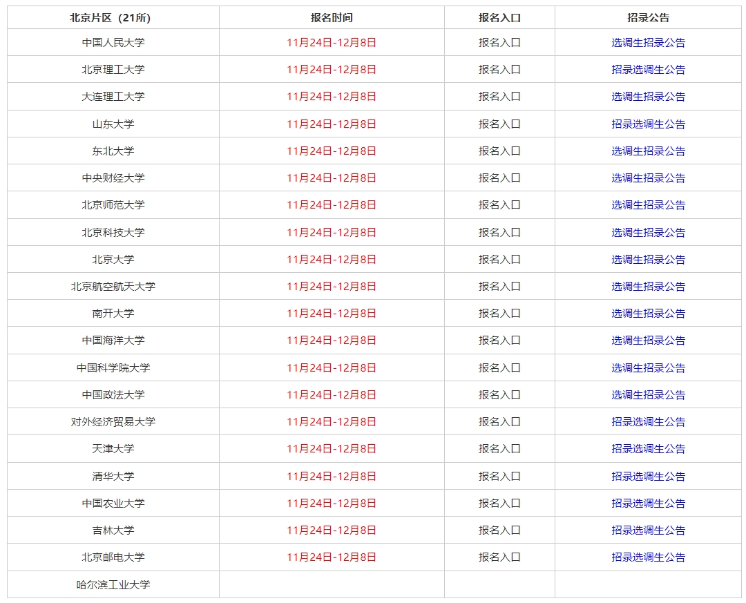The height and width of the screenshot is (603, 746).
Task: Open 选调生招录公告 link for 北京师范大学
Action: pyautogui.click(x=648, y=205)
